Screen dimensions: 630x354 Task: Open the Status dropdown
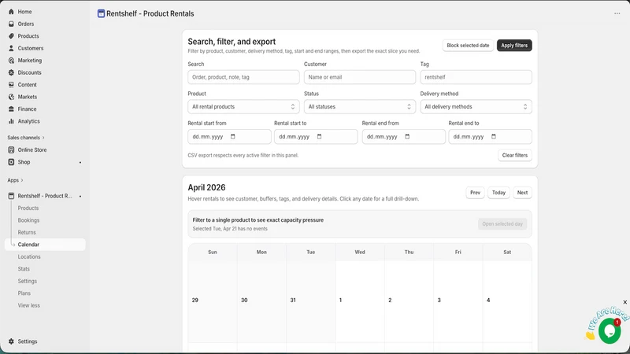click(x=360, y=107)
